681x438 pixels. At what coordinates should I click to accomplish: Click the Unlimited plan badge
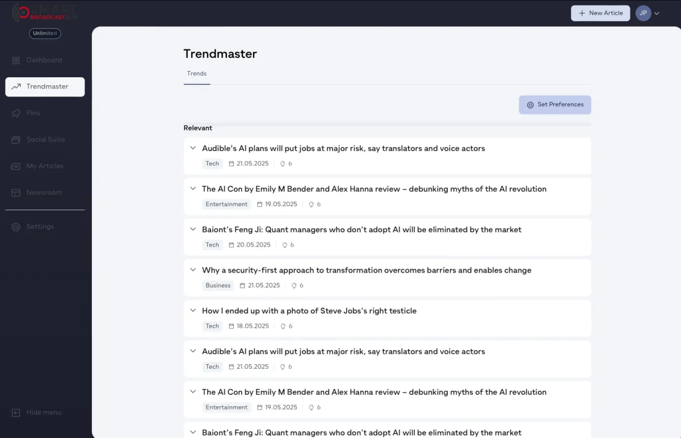pyautogui.click(x=45, y=34)
